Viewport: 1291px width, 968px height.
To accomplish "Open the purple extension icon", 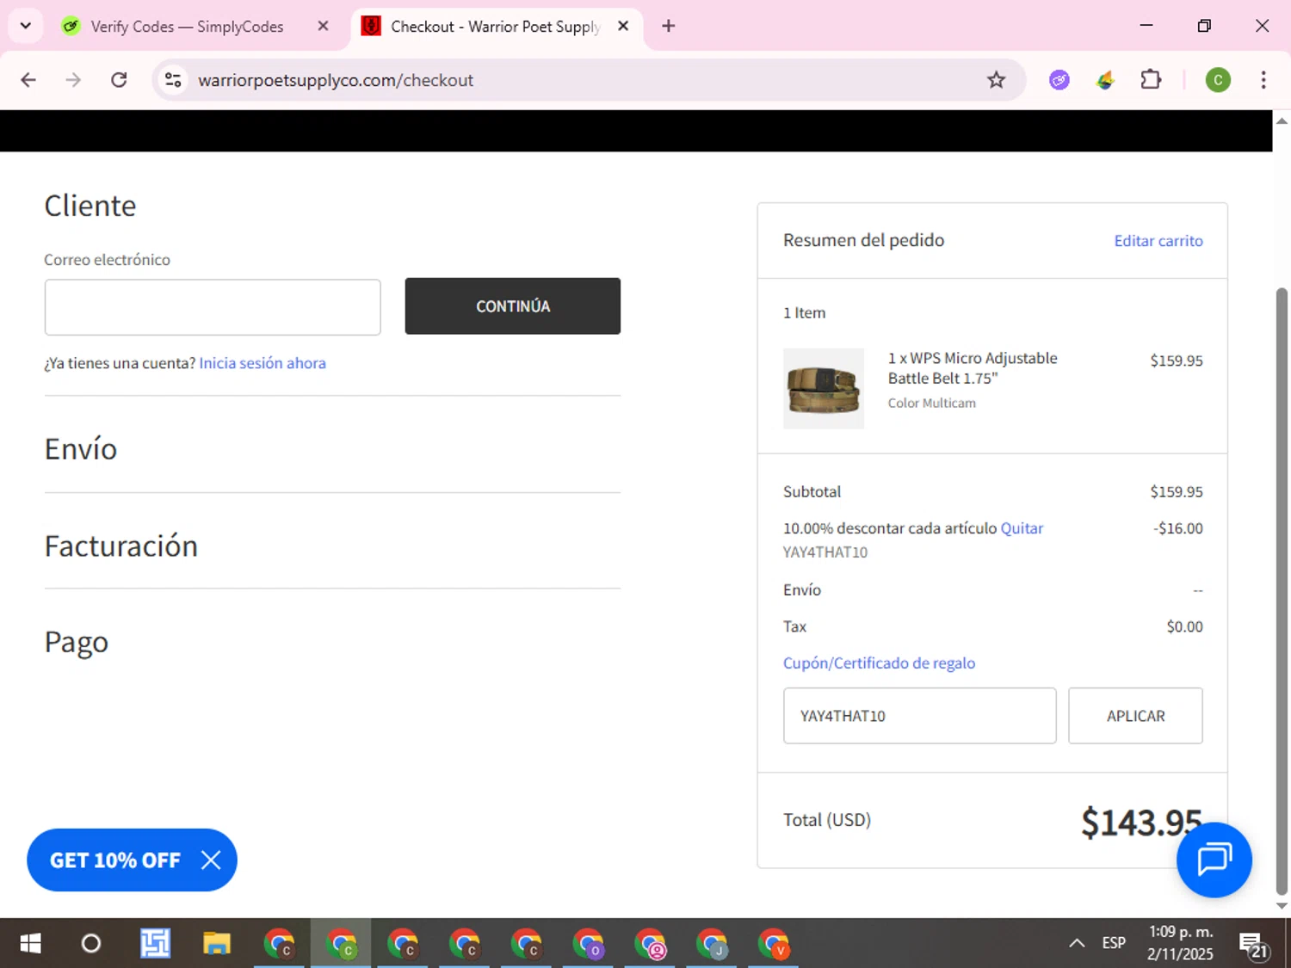I will [1059, 80].
